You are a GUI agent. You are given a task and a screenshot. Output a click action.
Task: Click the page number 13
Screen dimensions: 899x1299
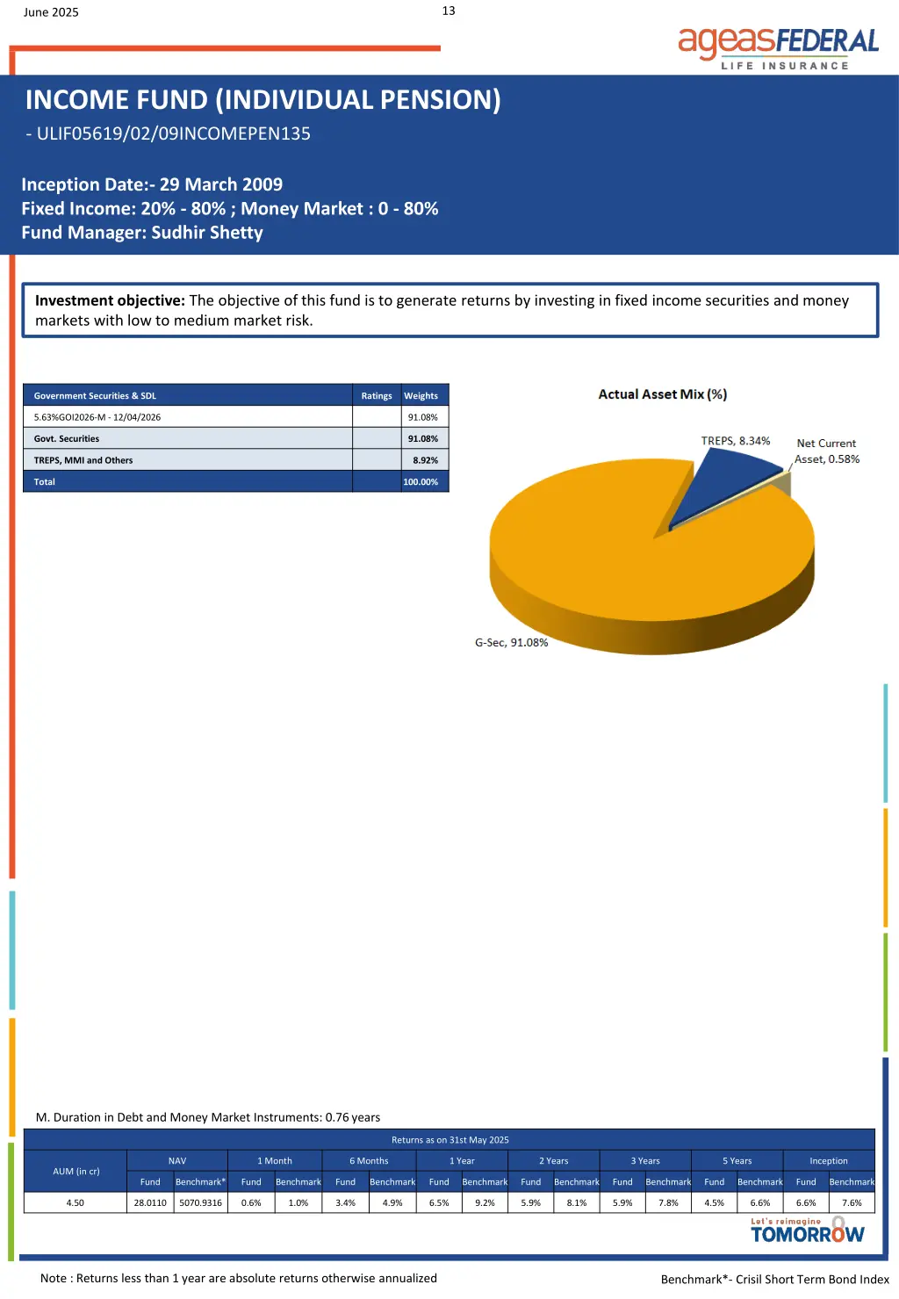coord(449,11)
